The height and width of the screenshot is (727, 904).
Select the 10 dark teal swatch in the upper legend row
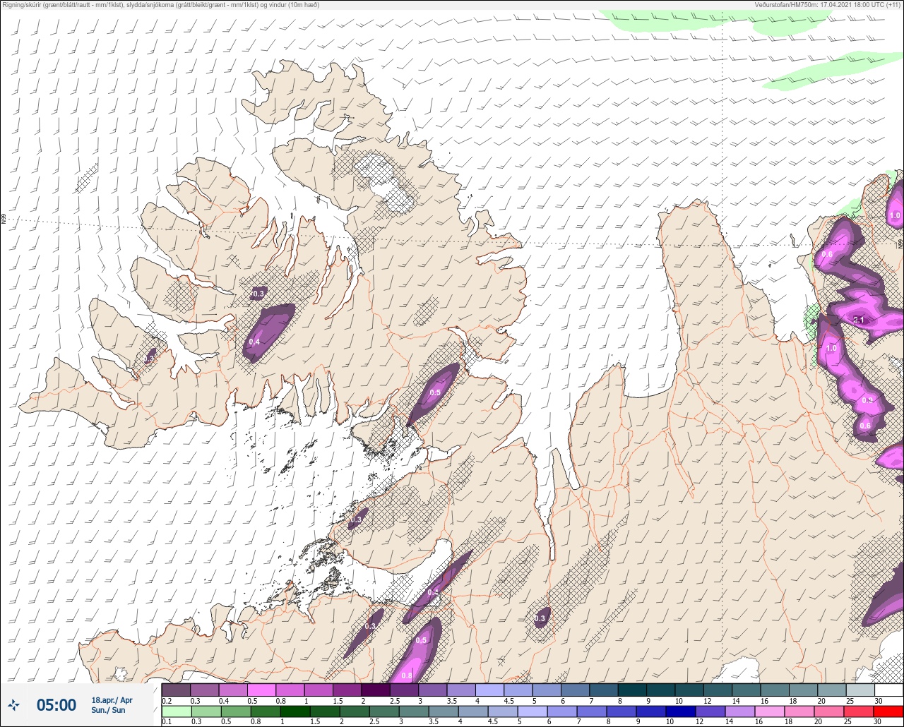[689, 690]
